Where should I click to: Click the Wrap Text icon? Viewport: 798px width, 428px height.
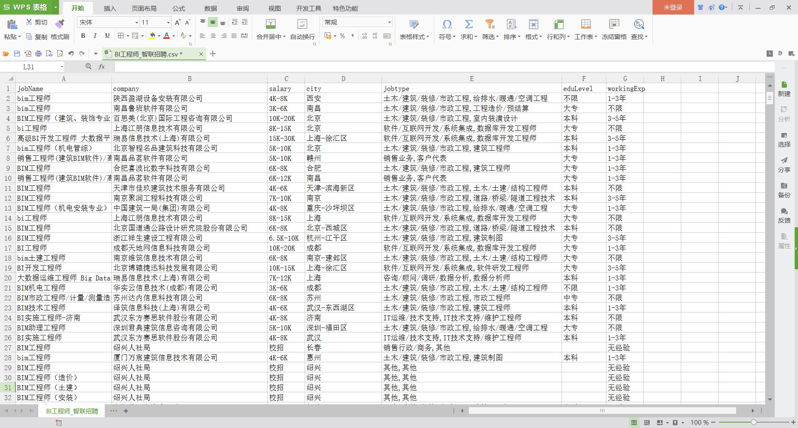click(x=303, y=24)
